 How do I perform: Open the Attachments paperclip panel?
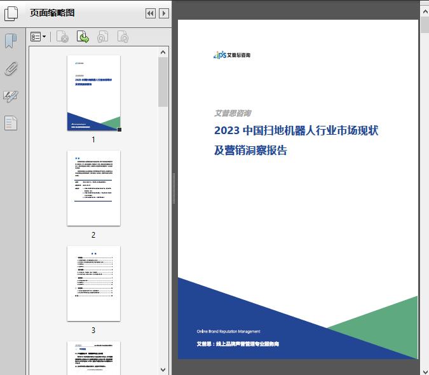pos(11,69)
